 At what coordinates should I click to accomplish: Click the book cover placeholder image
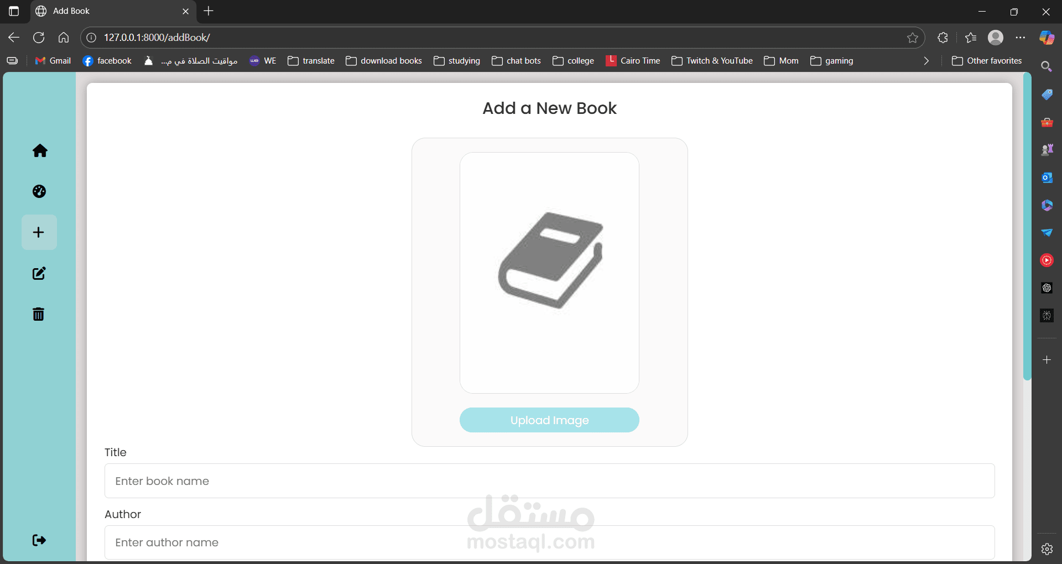coord(549,273)
